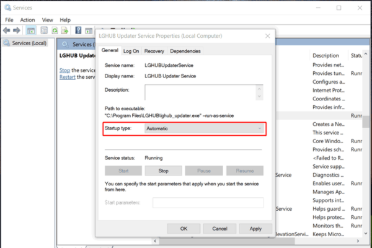Viewport: 372px width, 248px height.
Task: Open the Action menu
Action: (27, 20)
